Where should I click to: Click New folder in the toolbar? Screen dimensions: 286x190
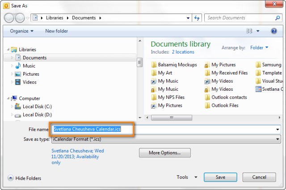coord(57,31)
